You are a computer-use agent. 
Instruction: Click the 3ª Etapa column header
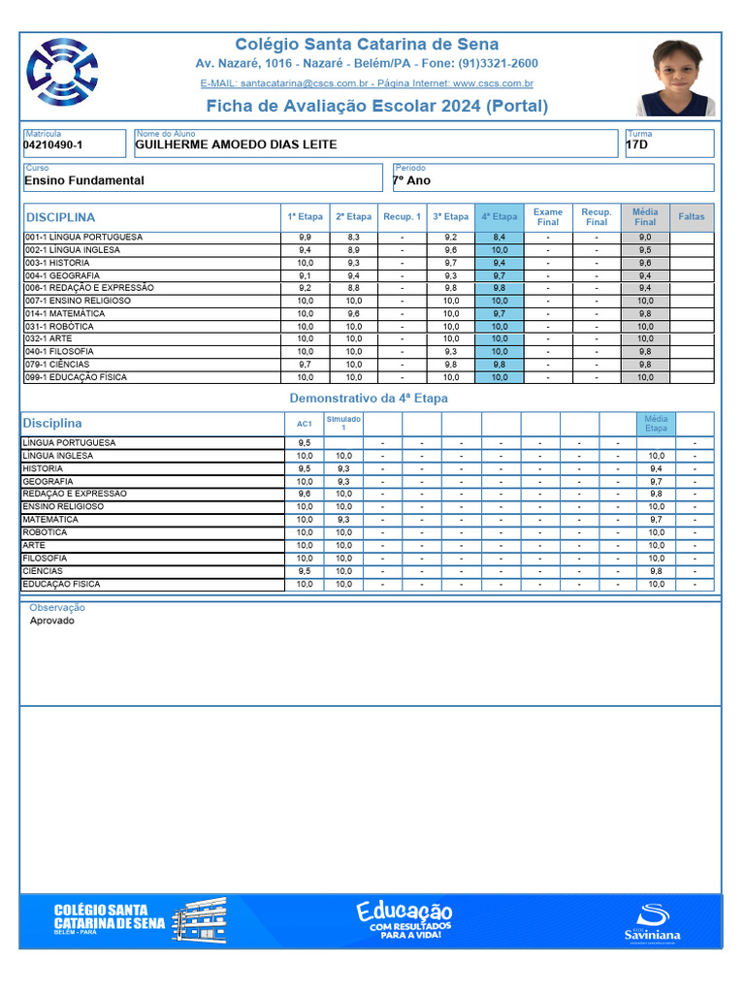pyautogui.click(x=450, y=217)
